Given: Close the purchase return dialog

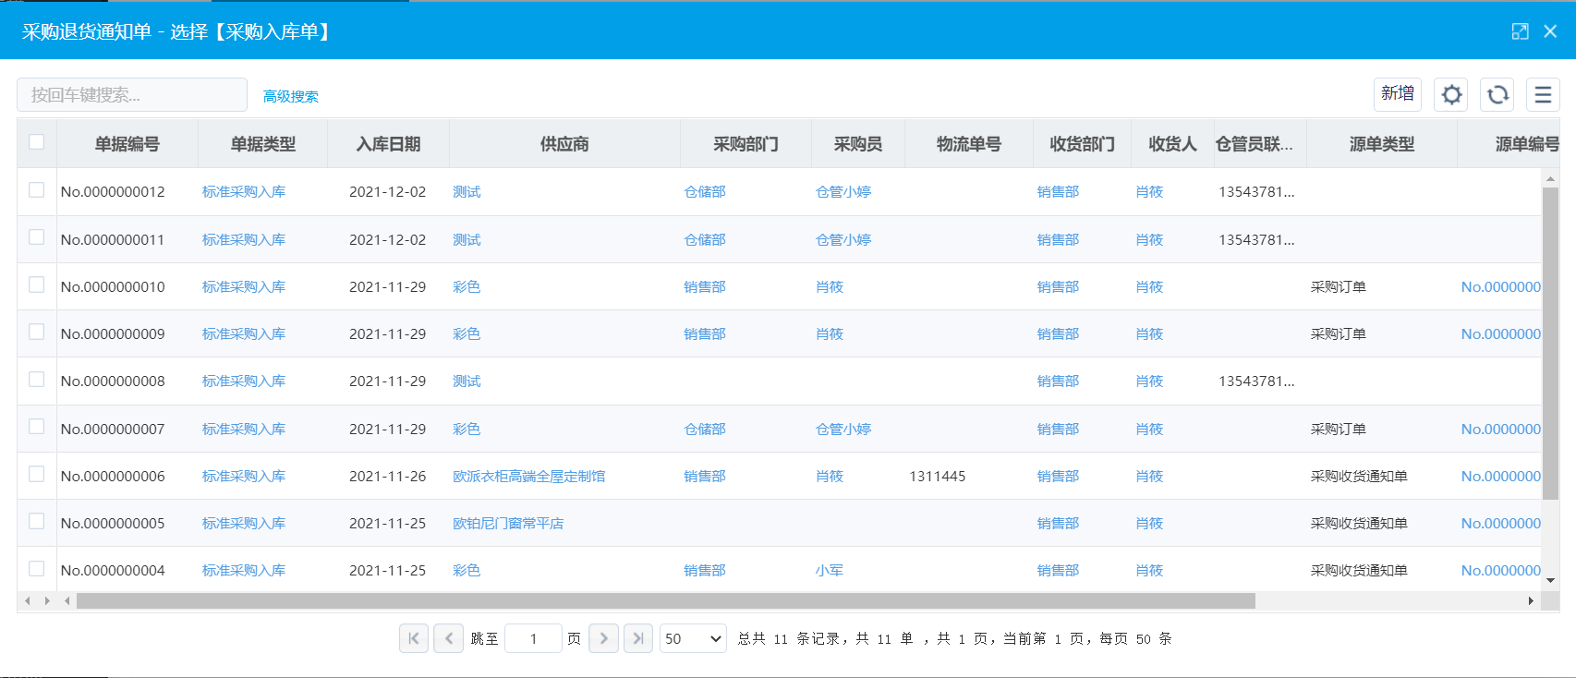Looking at the screenshot, I should (x=1550, y=31).
